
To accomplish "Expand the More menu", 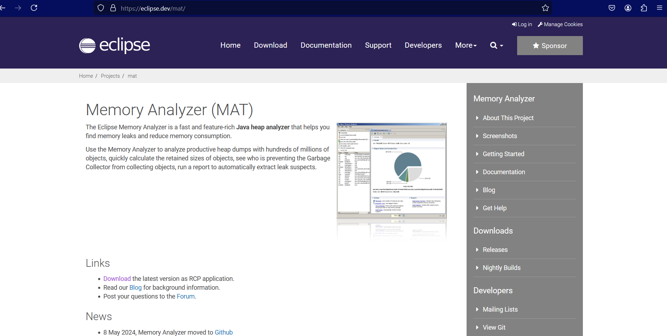I will 466,45.
